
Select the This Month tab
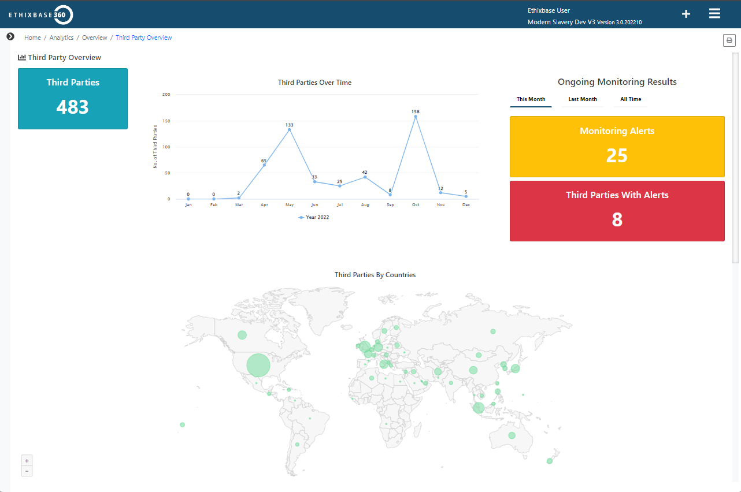531,99
